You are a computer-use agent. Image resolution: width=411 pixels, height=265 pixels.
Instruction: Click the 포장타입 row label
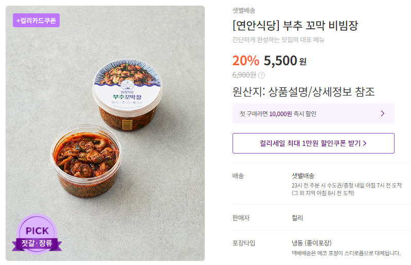[243, 243]
